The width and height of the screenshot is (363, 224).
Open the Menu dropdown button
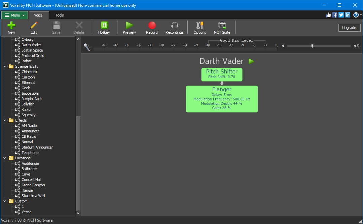pyautogui.click(x=15, y=15)
